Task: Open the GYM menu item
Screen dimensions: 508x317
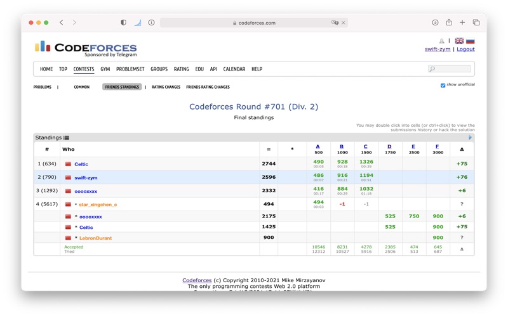Action: [105, 69]
